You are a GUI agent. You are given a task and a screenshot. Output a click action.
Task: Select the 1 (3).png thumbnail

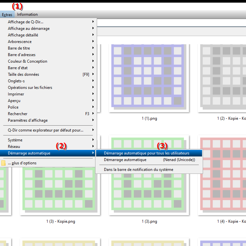coord(149,194)
